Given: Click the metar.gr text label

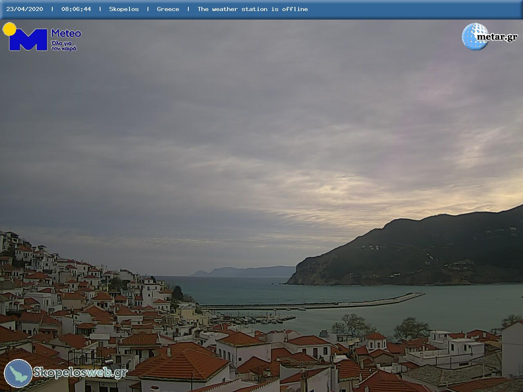Looking at the screenshot, I should 497,37.
